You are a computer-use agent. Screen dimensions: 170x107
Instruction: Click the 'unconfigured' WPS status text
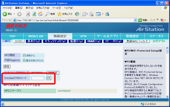64,91
